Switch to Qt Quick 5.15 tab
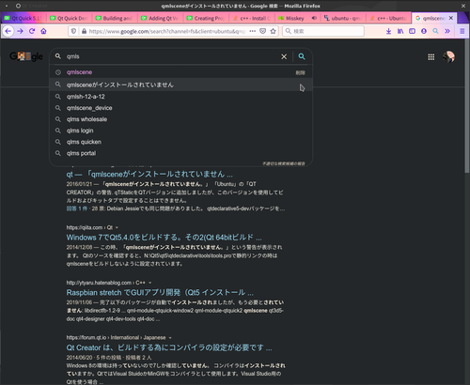The image size is (470, 385). click(23, 18)
